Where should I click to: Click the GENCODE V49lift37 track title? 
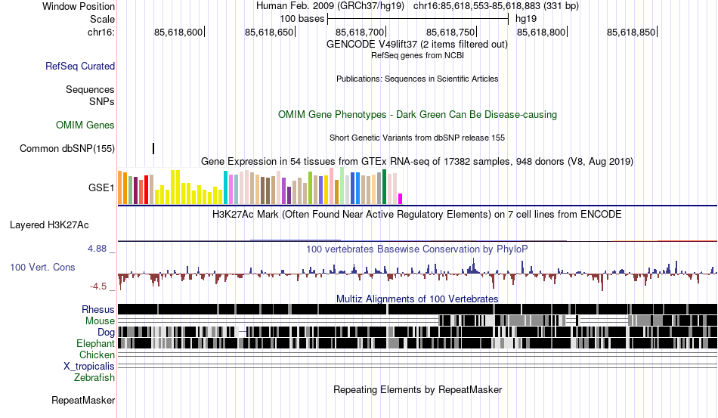pyautogui.click(x=416, y=45)
